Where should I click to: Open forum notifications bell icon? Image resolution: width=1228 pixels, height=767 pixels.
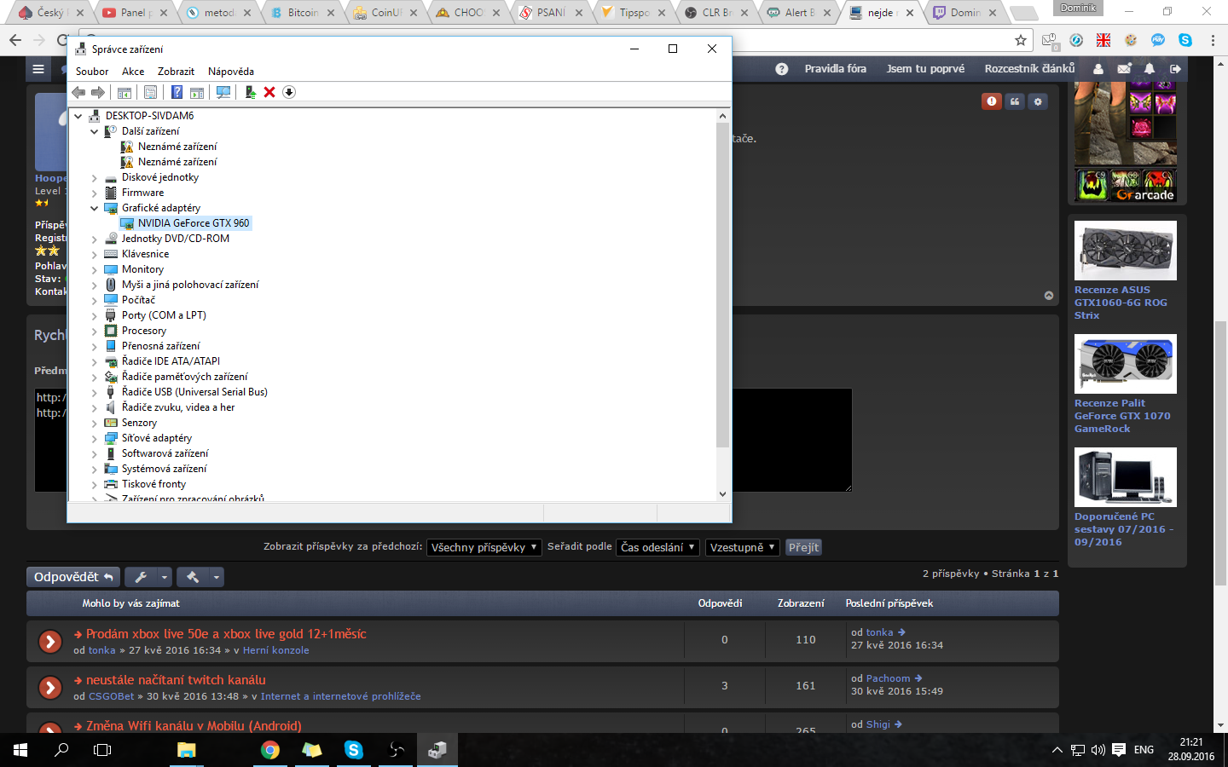pyautogui.click(x=1150, y=68)
